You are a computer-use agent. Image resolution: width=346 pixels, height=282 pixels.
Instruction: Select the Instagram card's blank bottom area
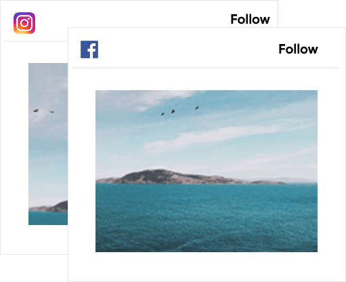(34, 239)
